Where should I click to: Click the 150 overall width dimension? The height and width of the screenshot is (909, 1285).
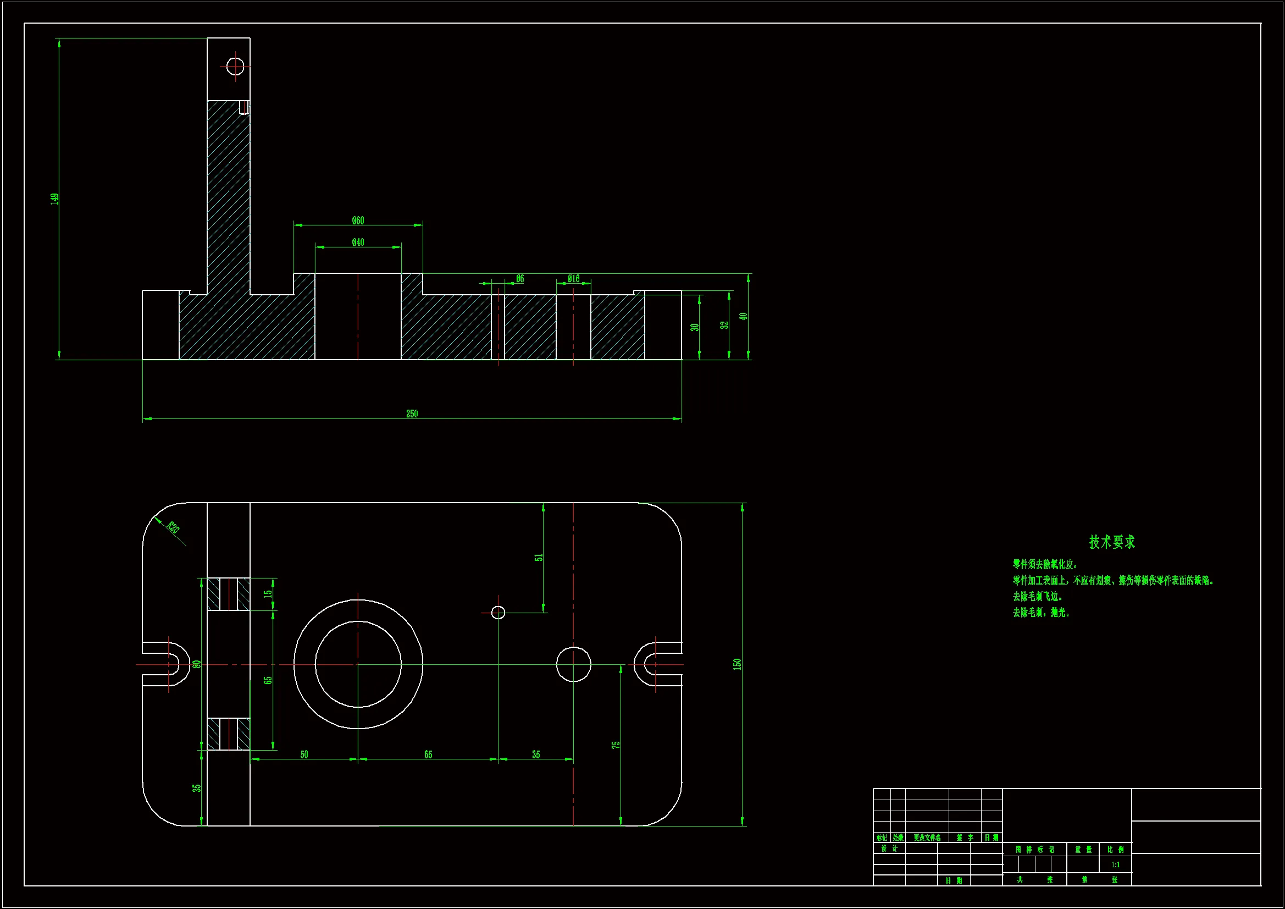point(737,664)
